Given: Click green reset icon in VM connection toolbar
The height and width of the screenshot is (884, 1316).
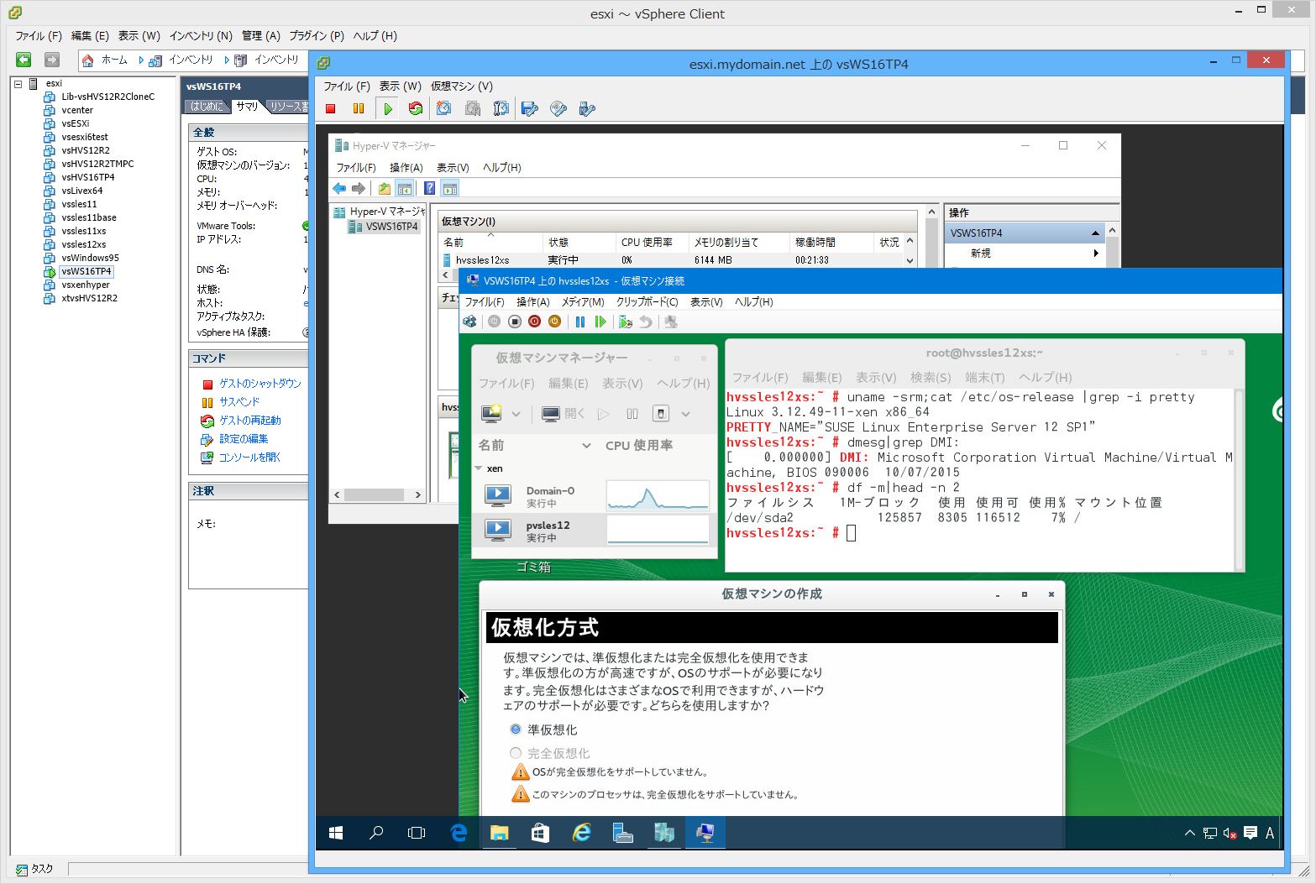Looking at the screenshot, I should point(600,322).
